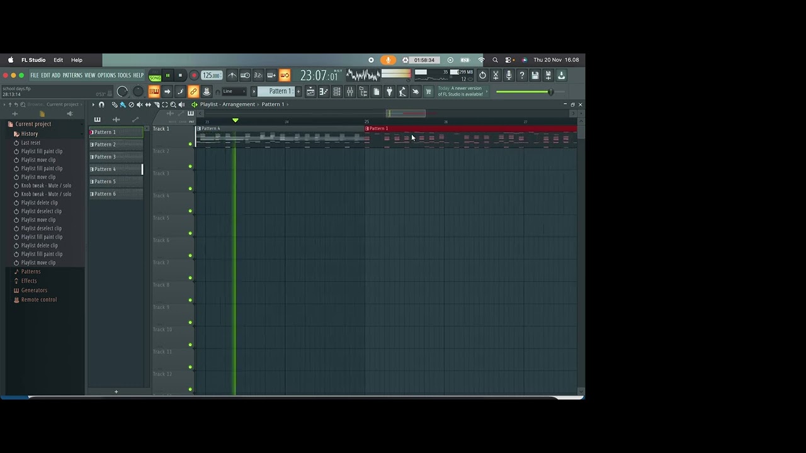The width and height of the screenshot is (806, 453).
Task: Mute Track 1 with its green LED
Action: 190,144
